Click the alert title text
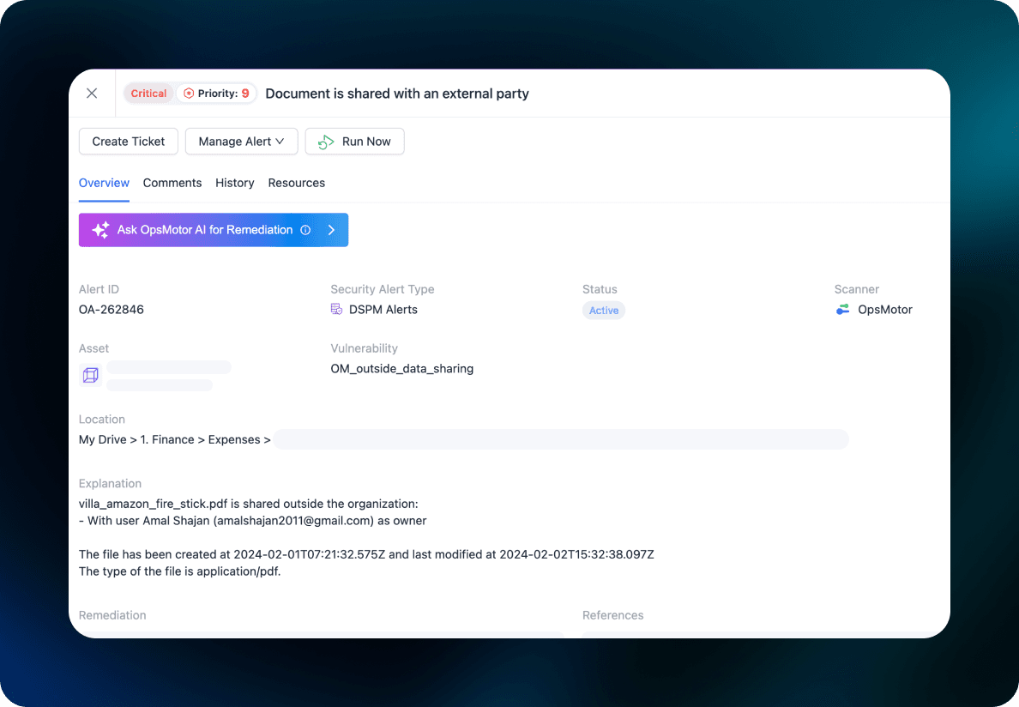This screenshot has height=707, width=1019. 397,94
